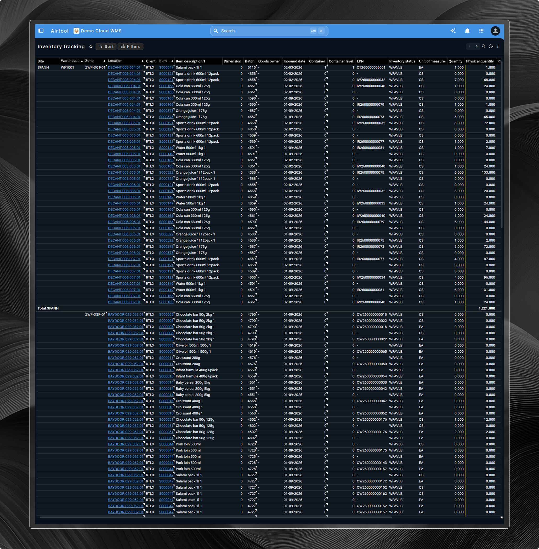Click the Inventory status column header
The image size is (539, 549).
point(402,61)
